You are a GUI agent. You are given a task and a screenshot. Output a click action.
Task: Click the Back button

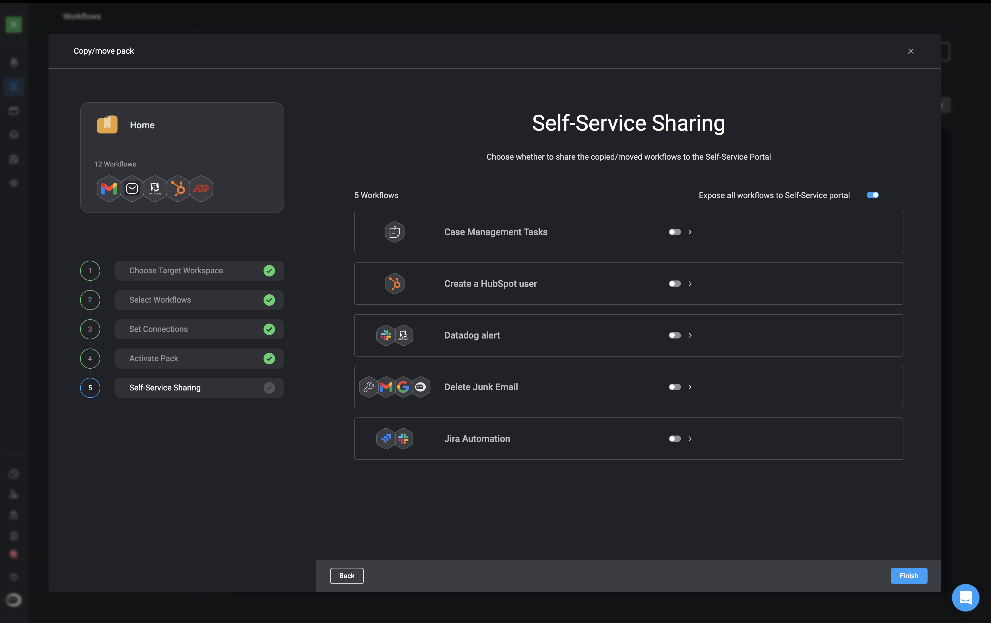(347, 576)
